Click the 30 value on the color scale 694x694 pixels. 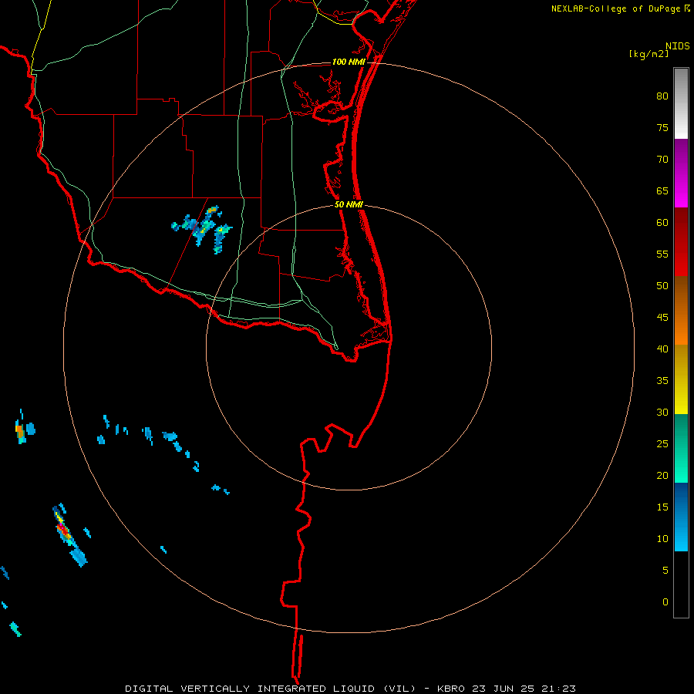(662, 412)
